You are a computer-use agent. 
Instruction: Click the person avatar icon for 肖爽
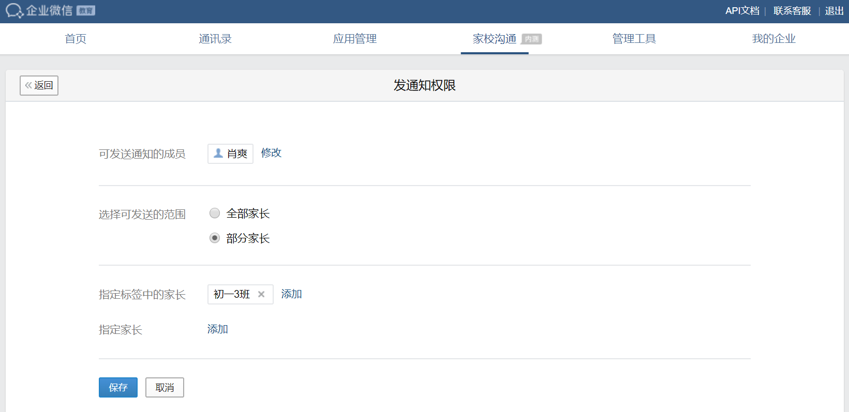point(218,154)
